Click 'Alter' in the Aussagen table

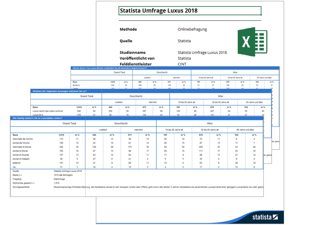[221, 96]
